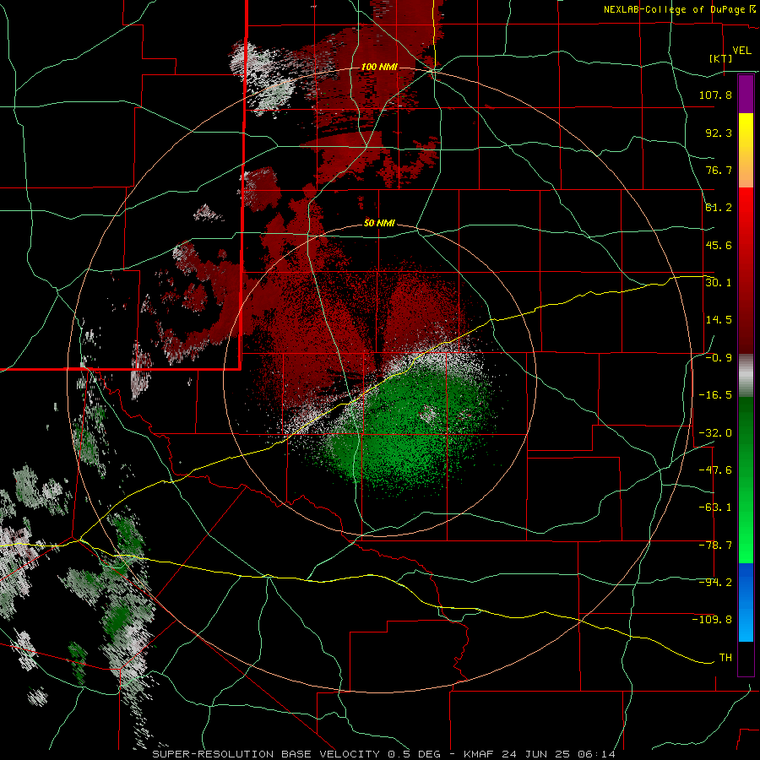
Task: Click the 76.7 value on velocity scale
Action: pos(719,170)
